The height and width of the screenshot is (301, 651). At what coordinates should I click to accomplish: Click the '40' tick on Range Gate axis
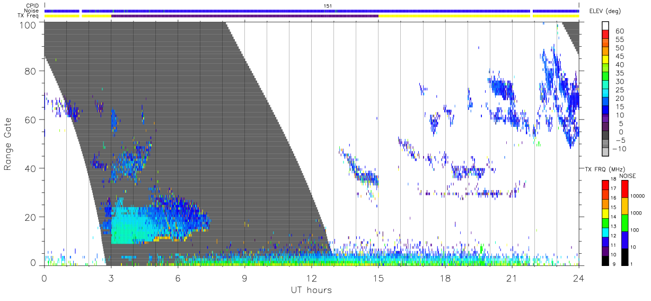[31, 168]
